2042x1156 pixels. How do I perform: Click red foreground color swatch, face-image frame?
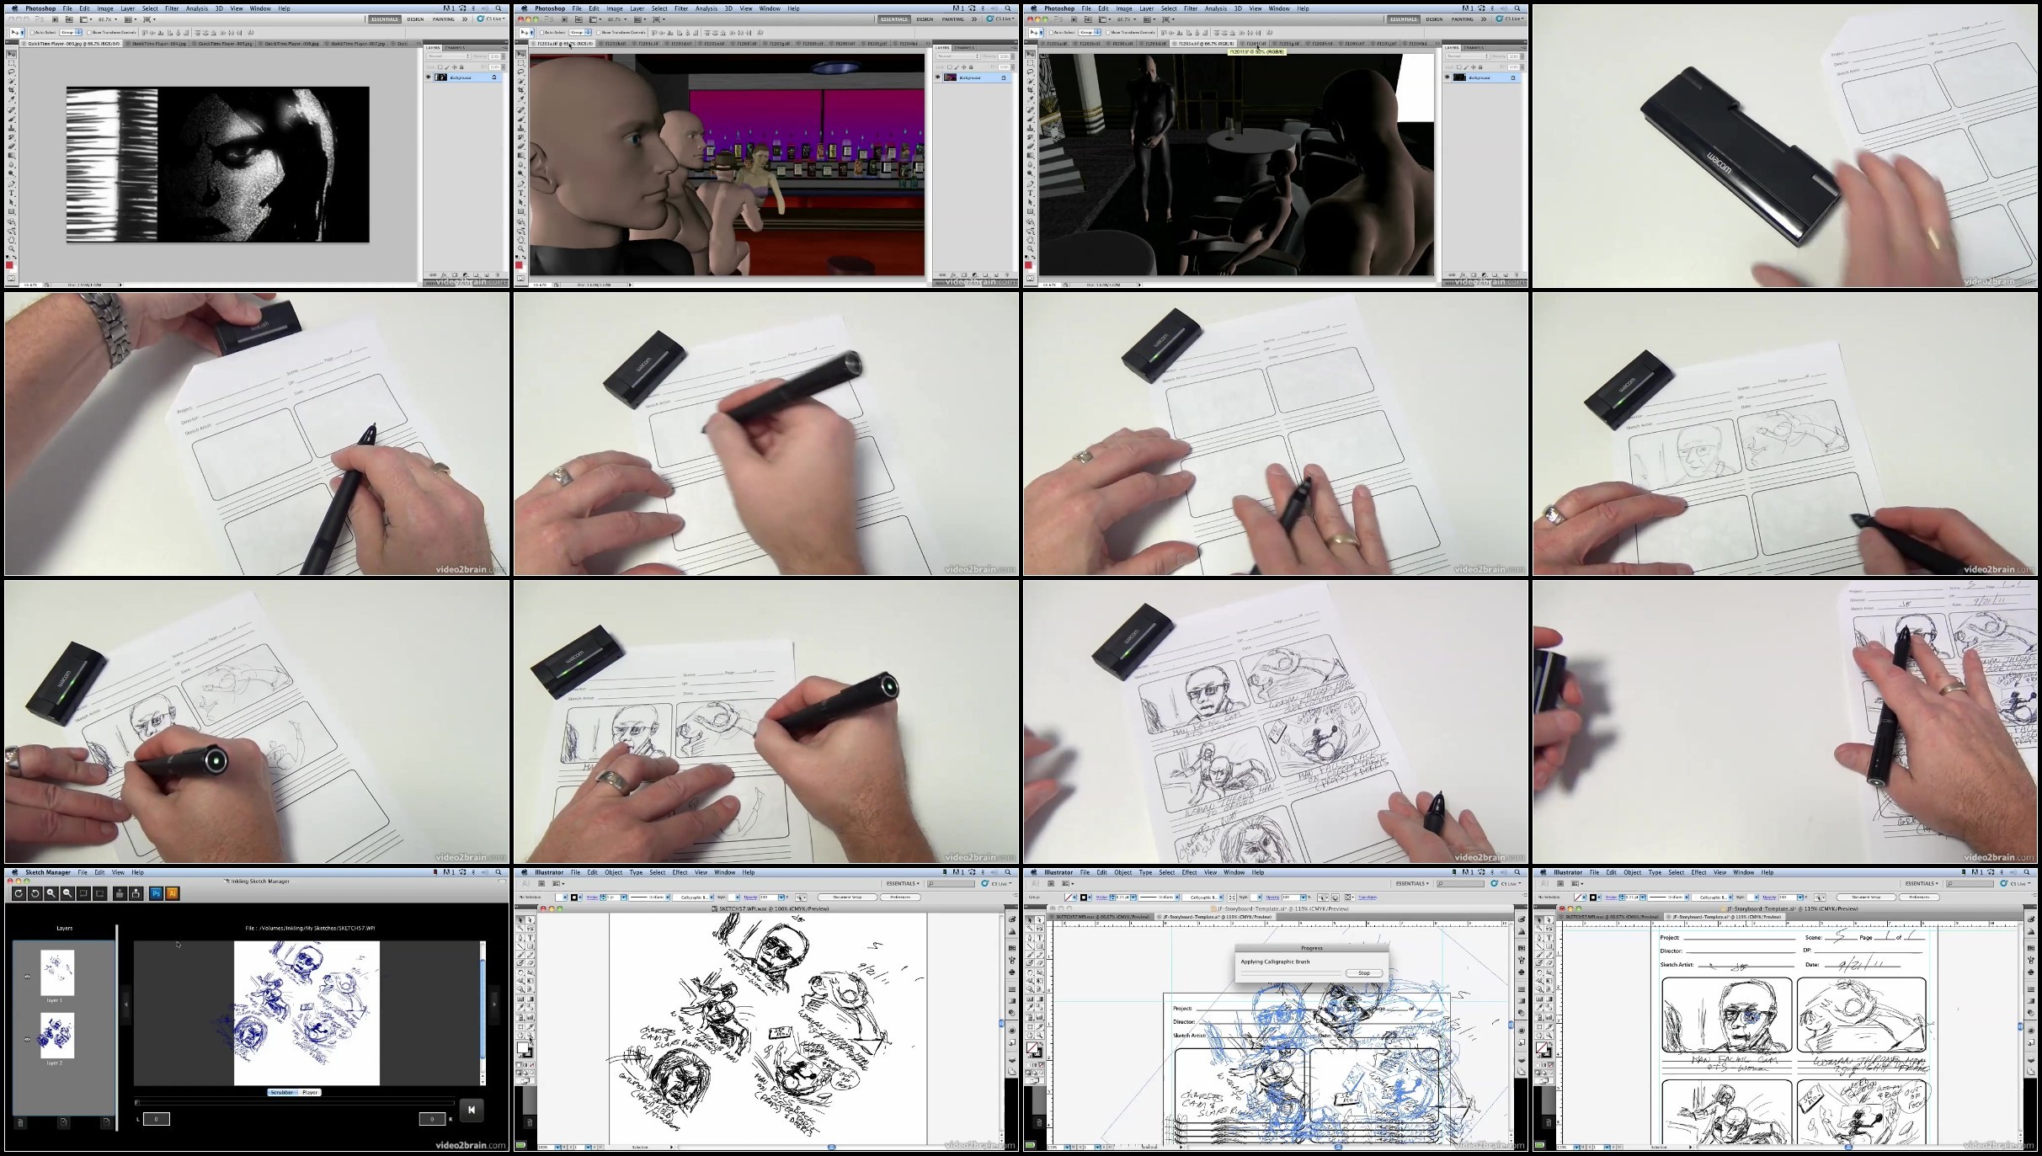tap(10, 265)
